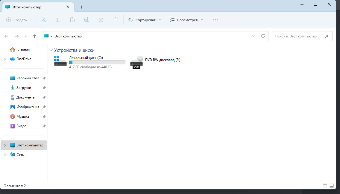The width and height of the screenshot is (340, 194).
Task: Open Главная in the sidebar
Action: click(x=20, y=49)
